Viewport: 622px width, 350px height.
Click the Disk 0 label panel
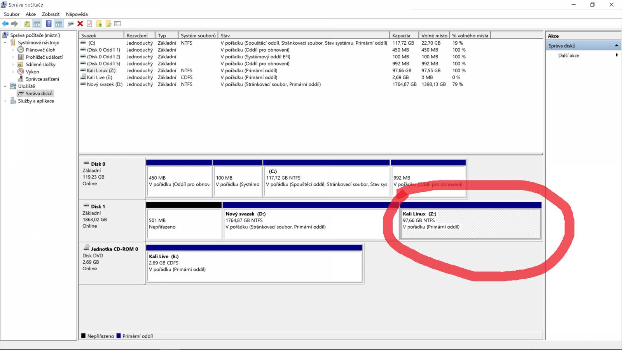[x=112, y=178]
